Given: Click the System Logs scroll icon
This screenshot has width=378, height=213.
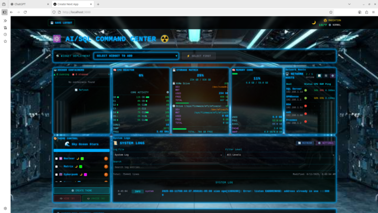Looking at the screenshot, I should pos(115,143).
